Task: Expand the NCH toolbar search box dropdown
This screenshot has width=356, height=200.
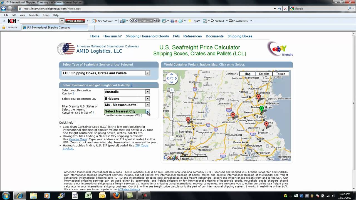Action: tap(62, 21)
